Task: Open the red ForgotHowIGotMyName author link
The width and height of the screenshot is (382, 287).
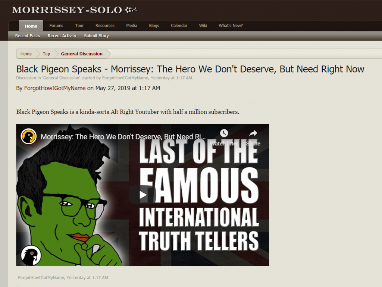Action: [x=55, y=88]
